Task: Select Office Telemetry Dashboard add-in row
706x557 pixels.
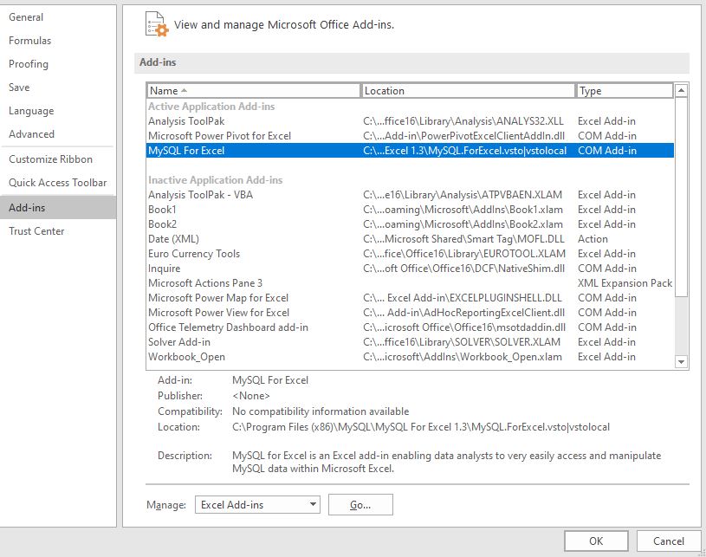Action: point(411,327)
